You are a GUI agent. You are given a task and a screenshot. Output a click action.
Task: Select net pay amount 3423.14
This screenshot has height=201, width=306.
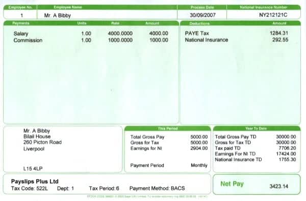(x=278, y=186)
